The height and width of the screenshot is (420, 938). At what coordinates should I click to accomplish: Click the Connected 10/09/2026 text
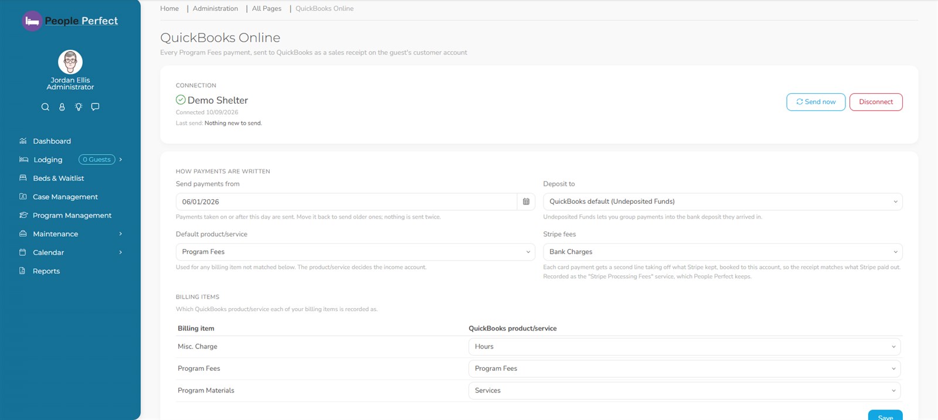(x=207, y=112)
